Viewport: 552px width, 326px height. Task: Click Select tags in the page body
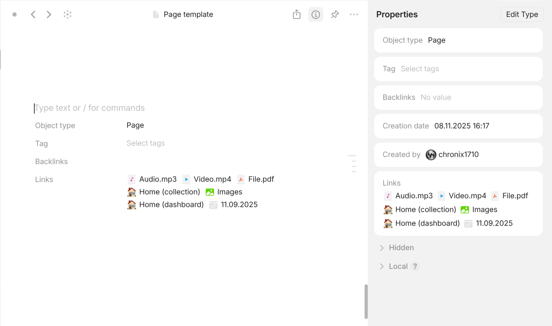146,143
